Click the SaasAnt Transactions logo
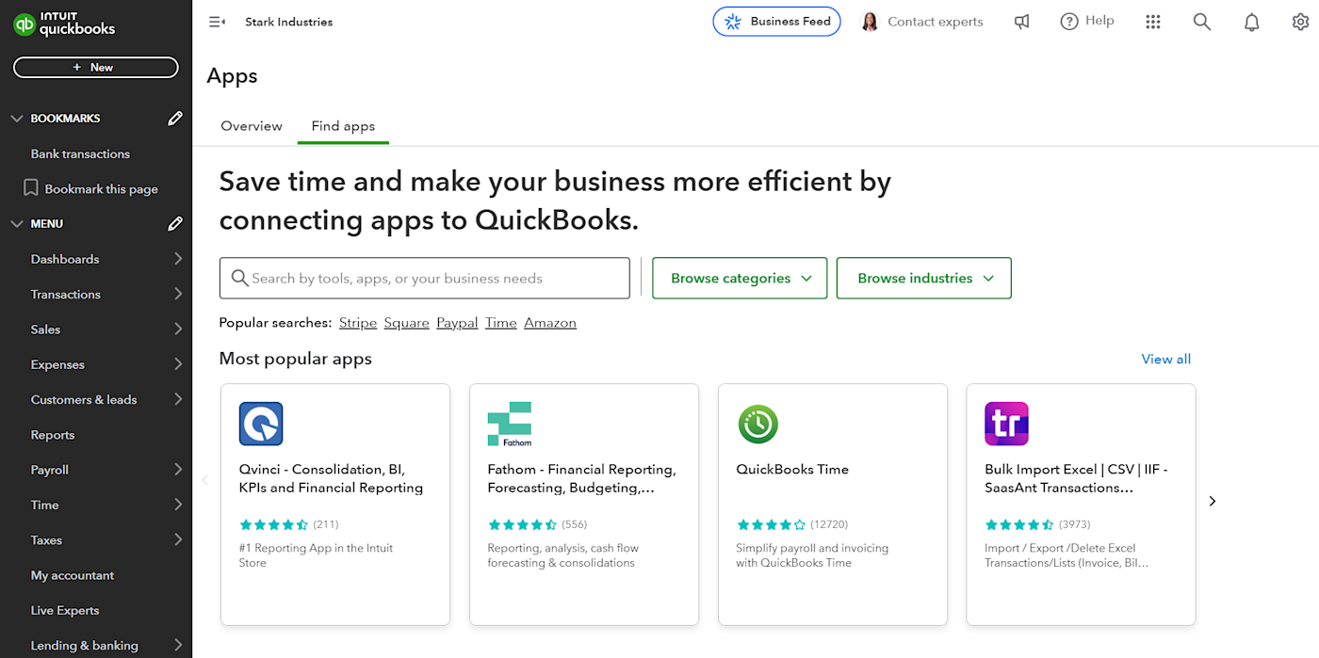This screenshot has width=1319, height=658. coord(1006,424)
